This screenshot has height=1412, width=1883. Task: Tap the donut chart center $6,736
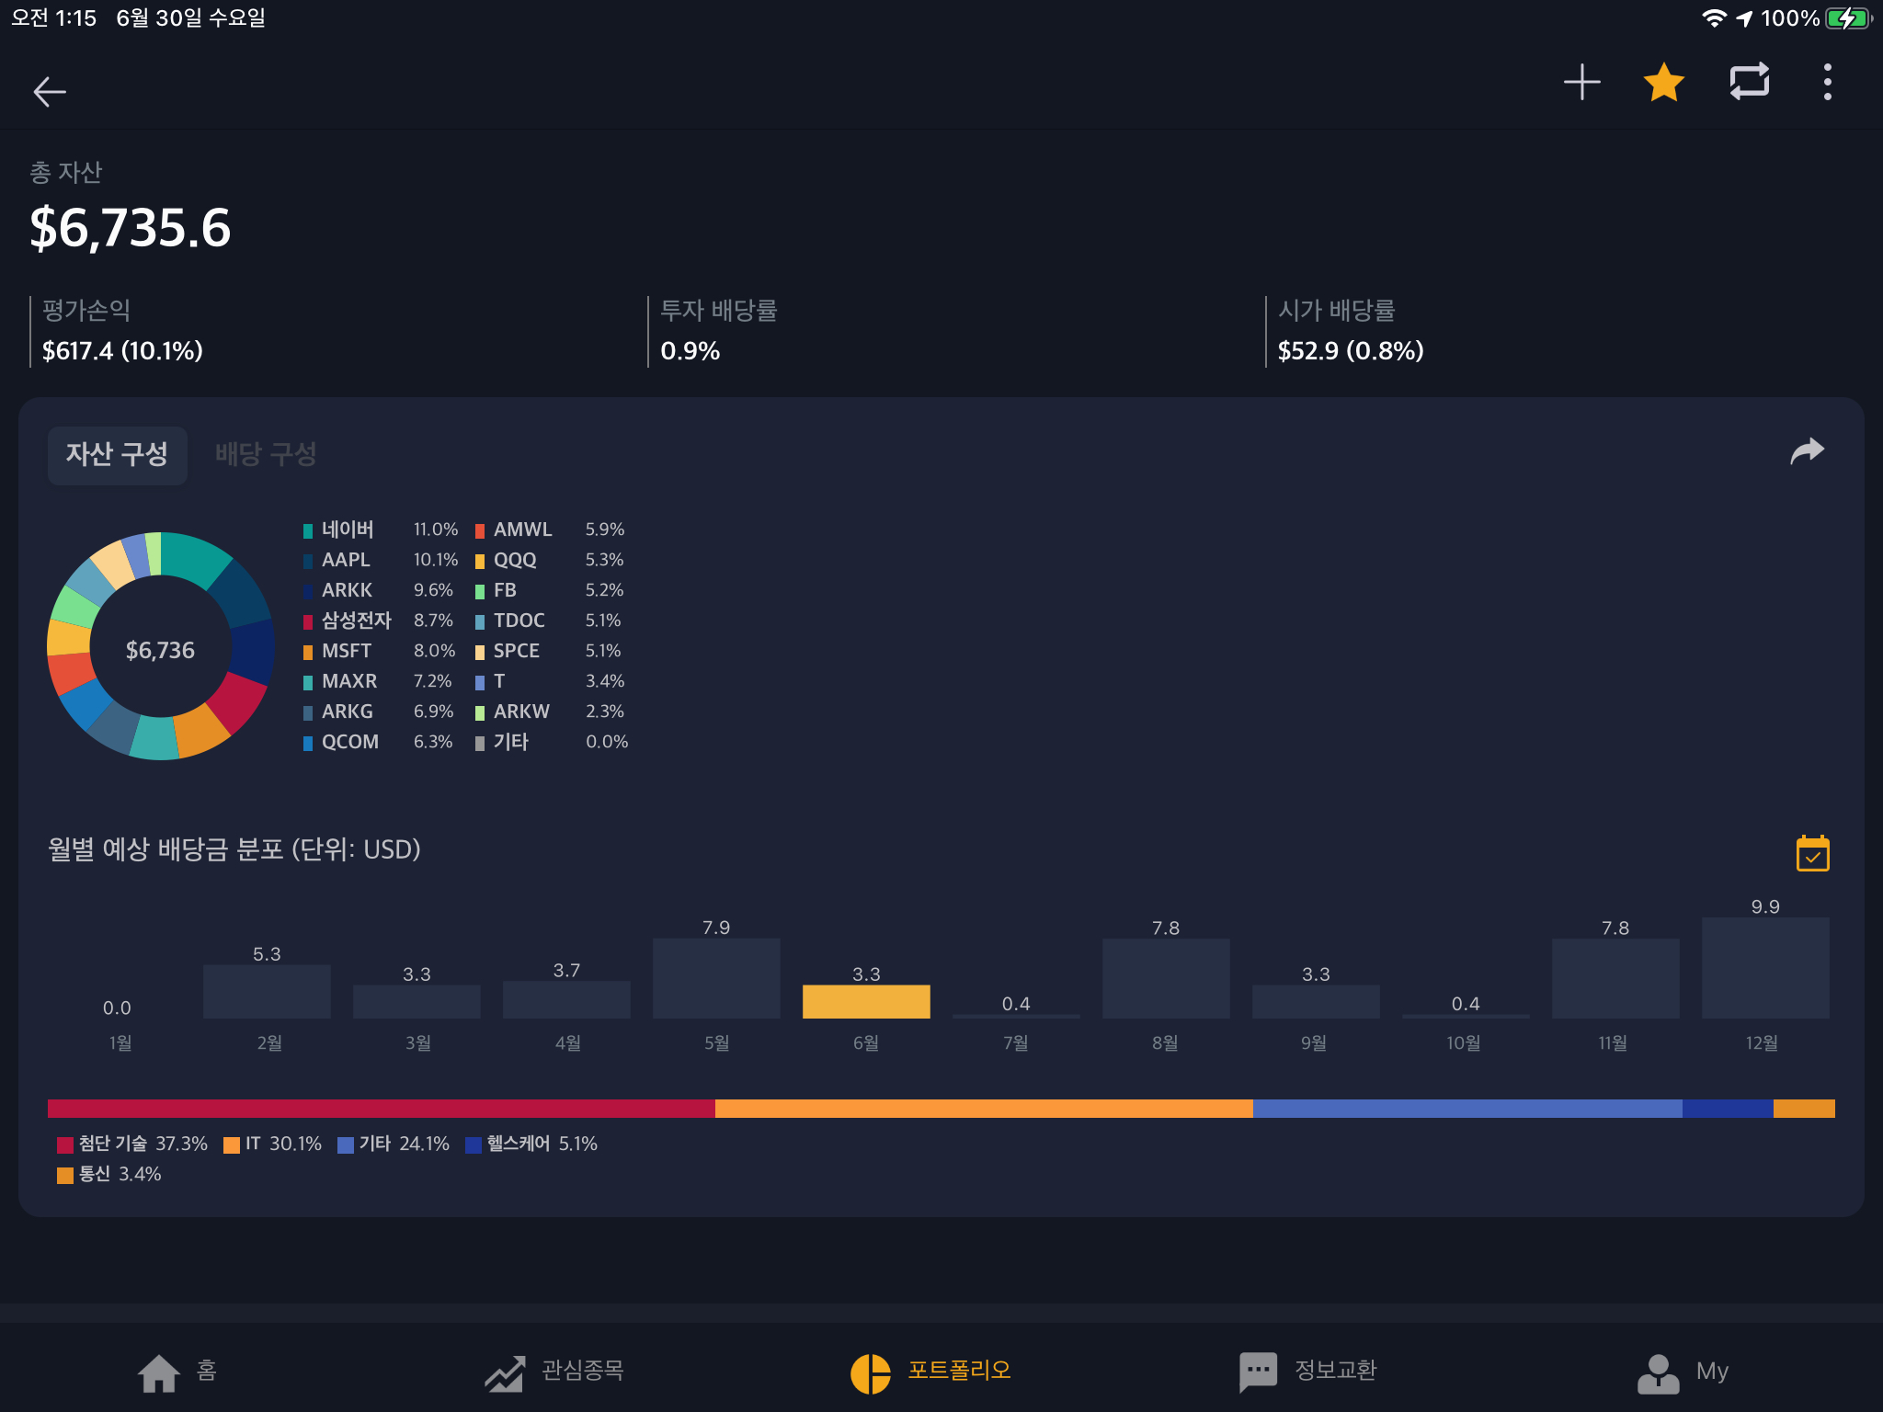[160, 650]
